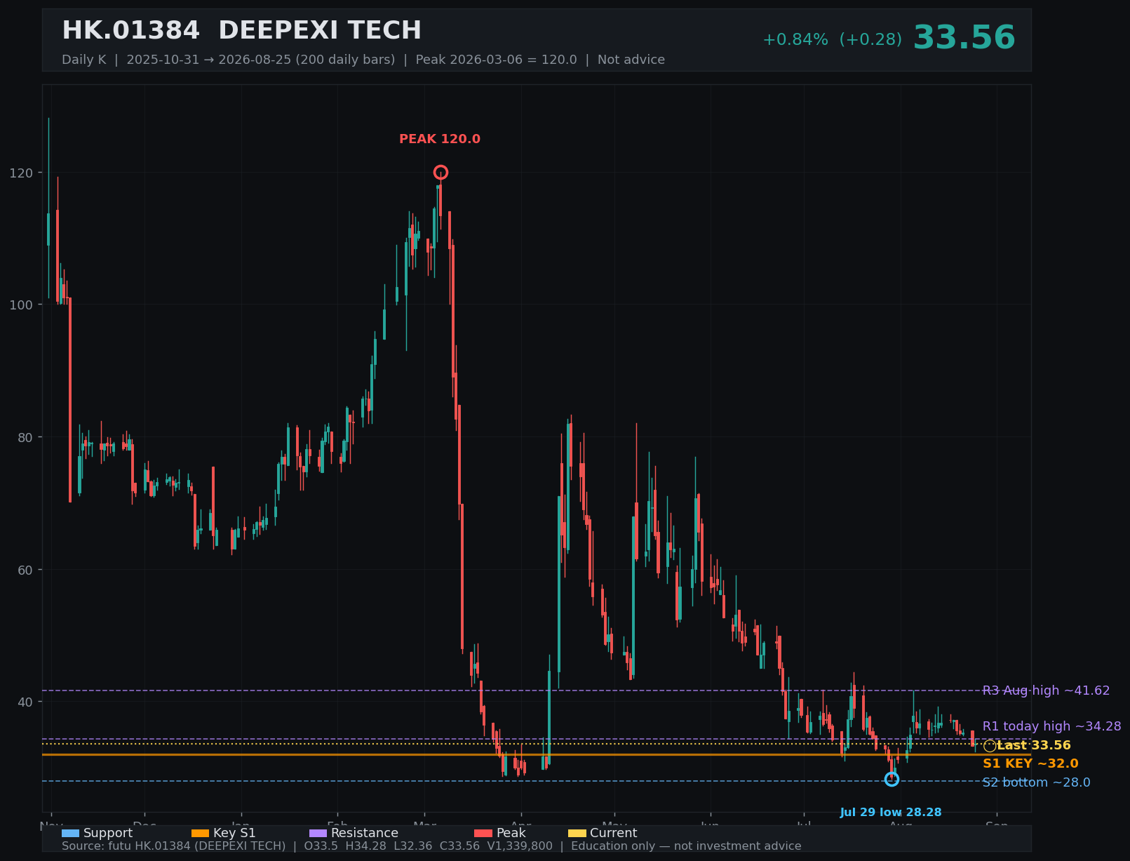Click the 'Source: futu HK.01384' footer line
1130x861 pixels.
point(431,846)
